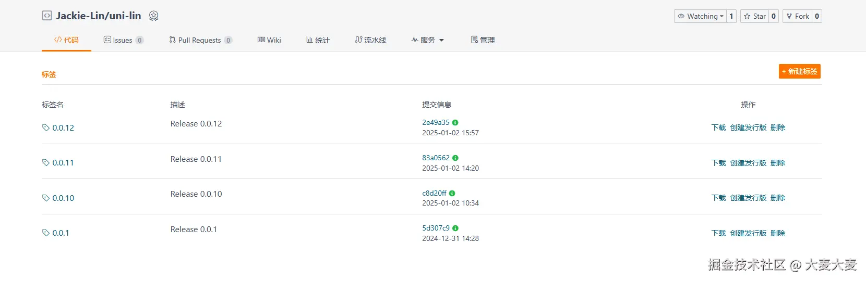Click the 新建标签 button
The width and height of the screenshot is (866, 281).
(x=799, y=71)
